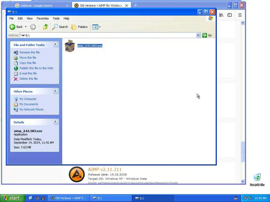The width and height of the screenshot is (270, 202).
Task: Click first E:\ taskbar button
Action: 111,198
